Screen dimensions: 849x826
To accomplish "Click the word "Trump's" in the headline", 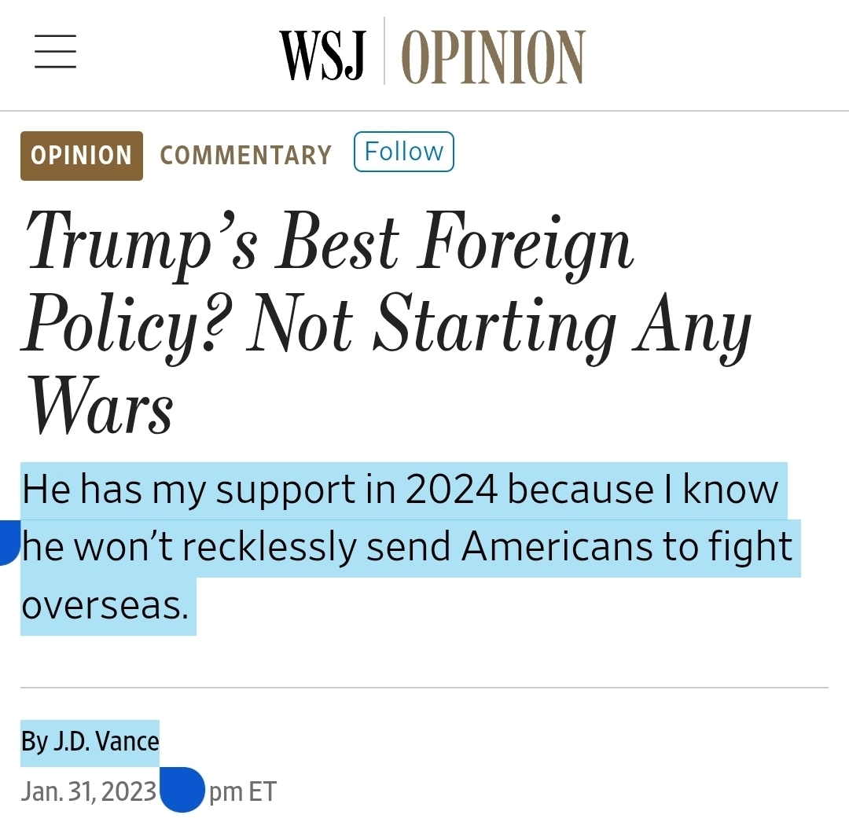I will 141,243.
